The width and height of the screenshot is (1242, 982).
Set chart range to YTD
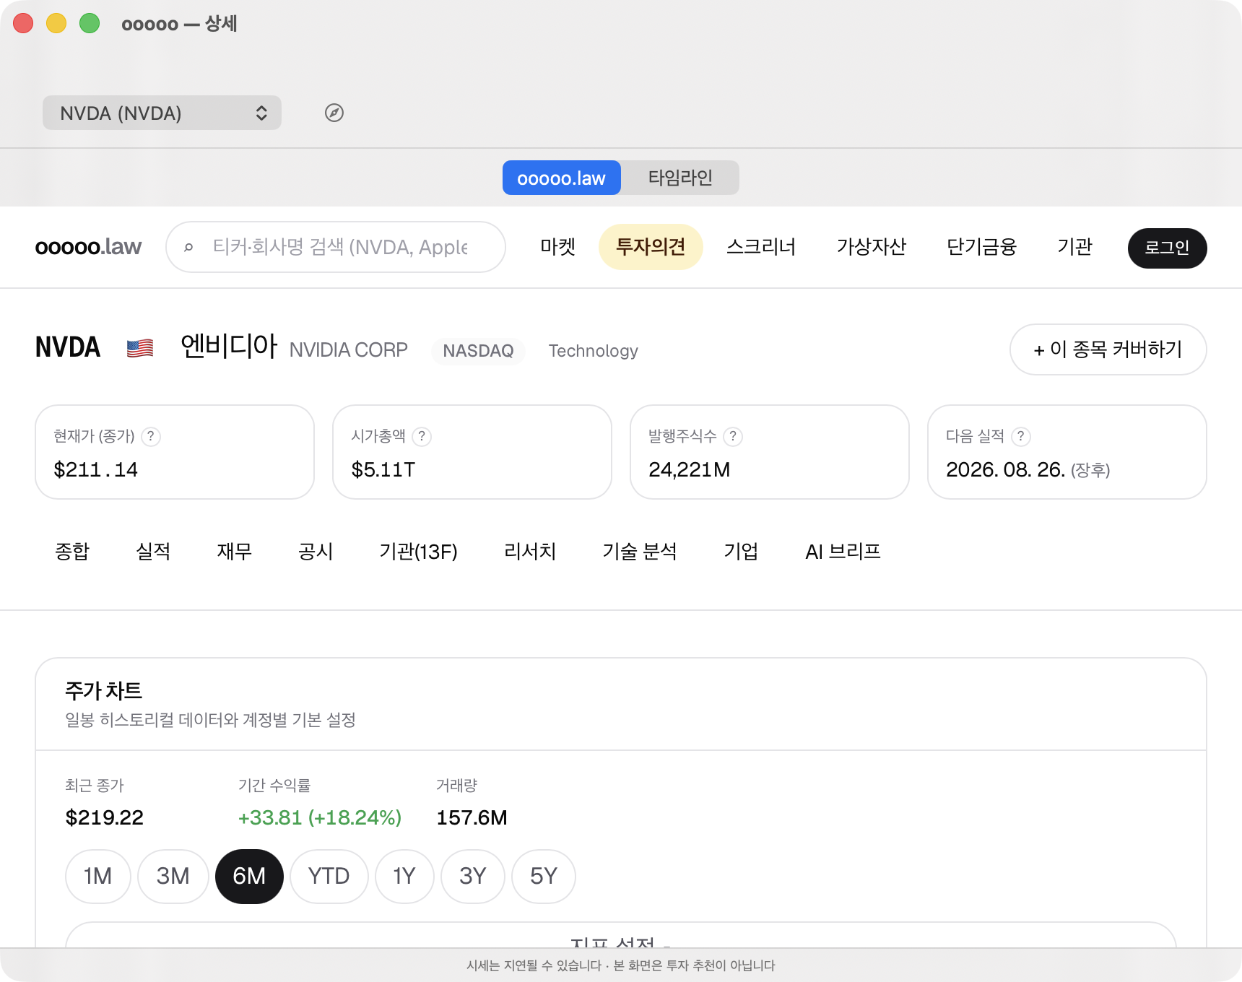(x=329, y=877)
